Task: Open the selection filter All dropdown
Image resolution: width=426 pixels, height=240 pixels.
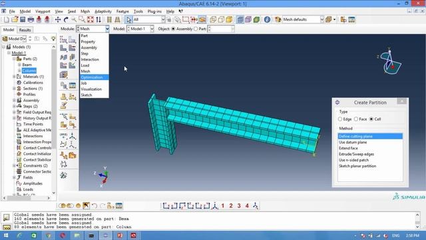Action: [162, 19]
